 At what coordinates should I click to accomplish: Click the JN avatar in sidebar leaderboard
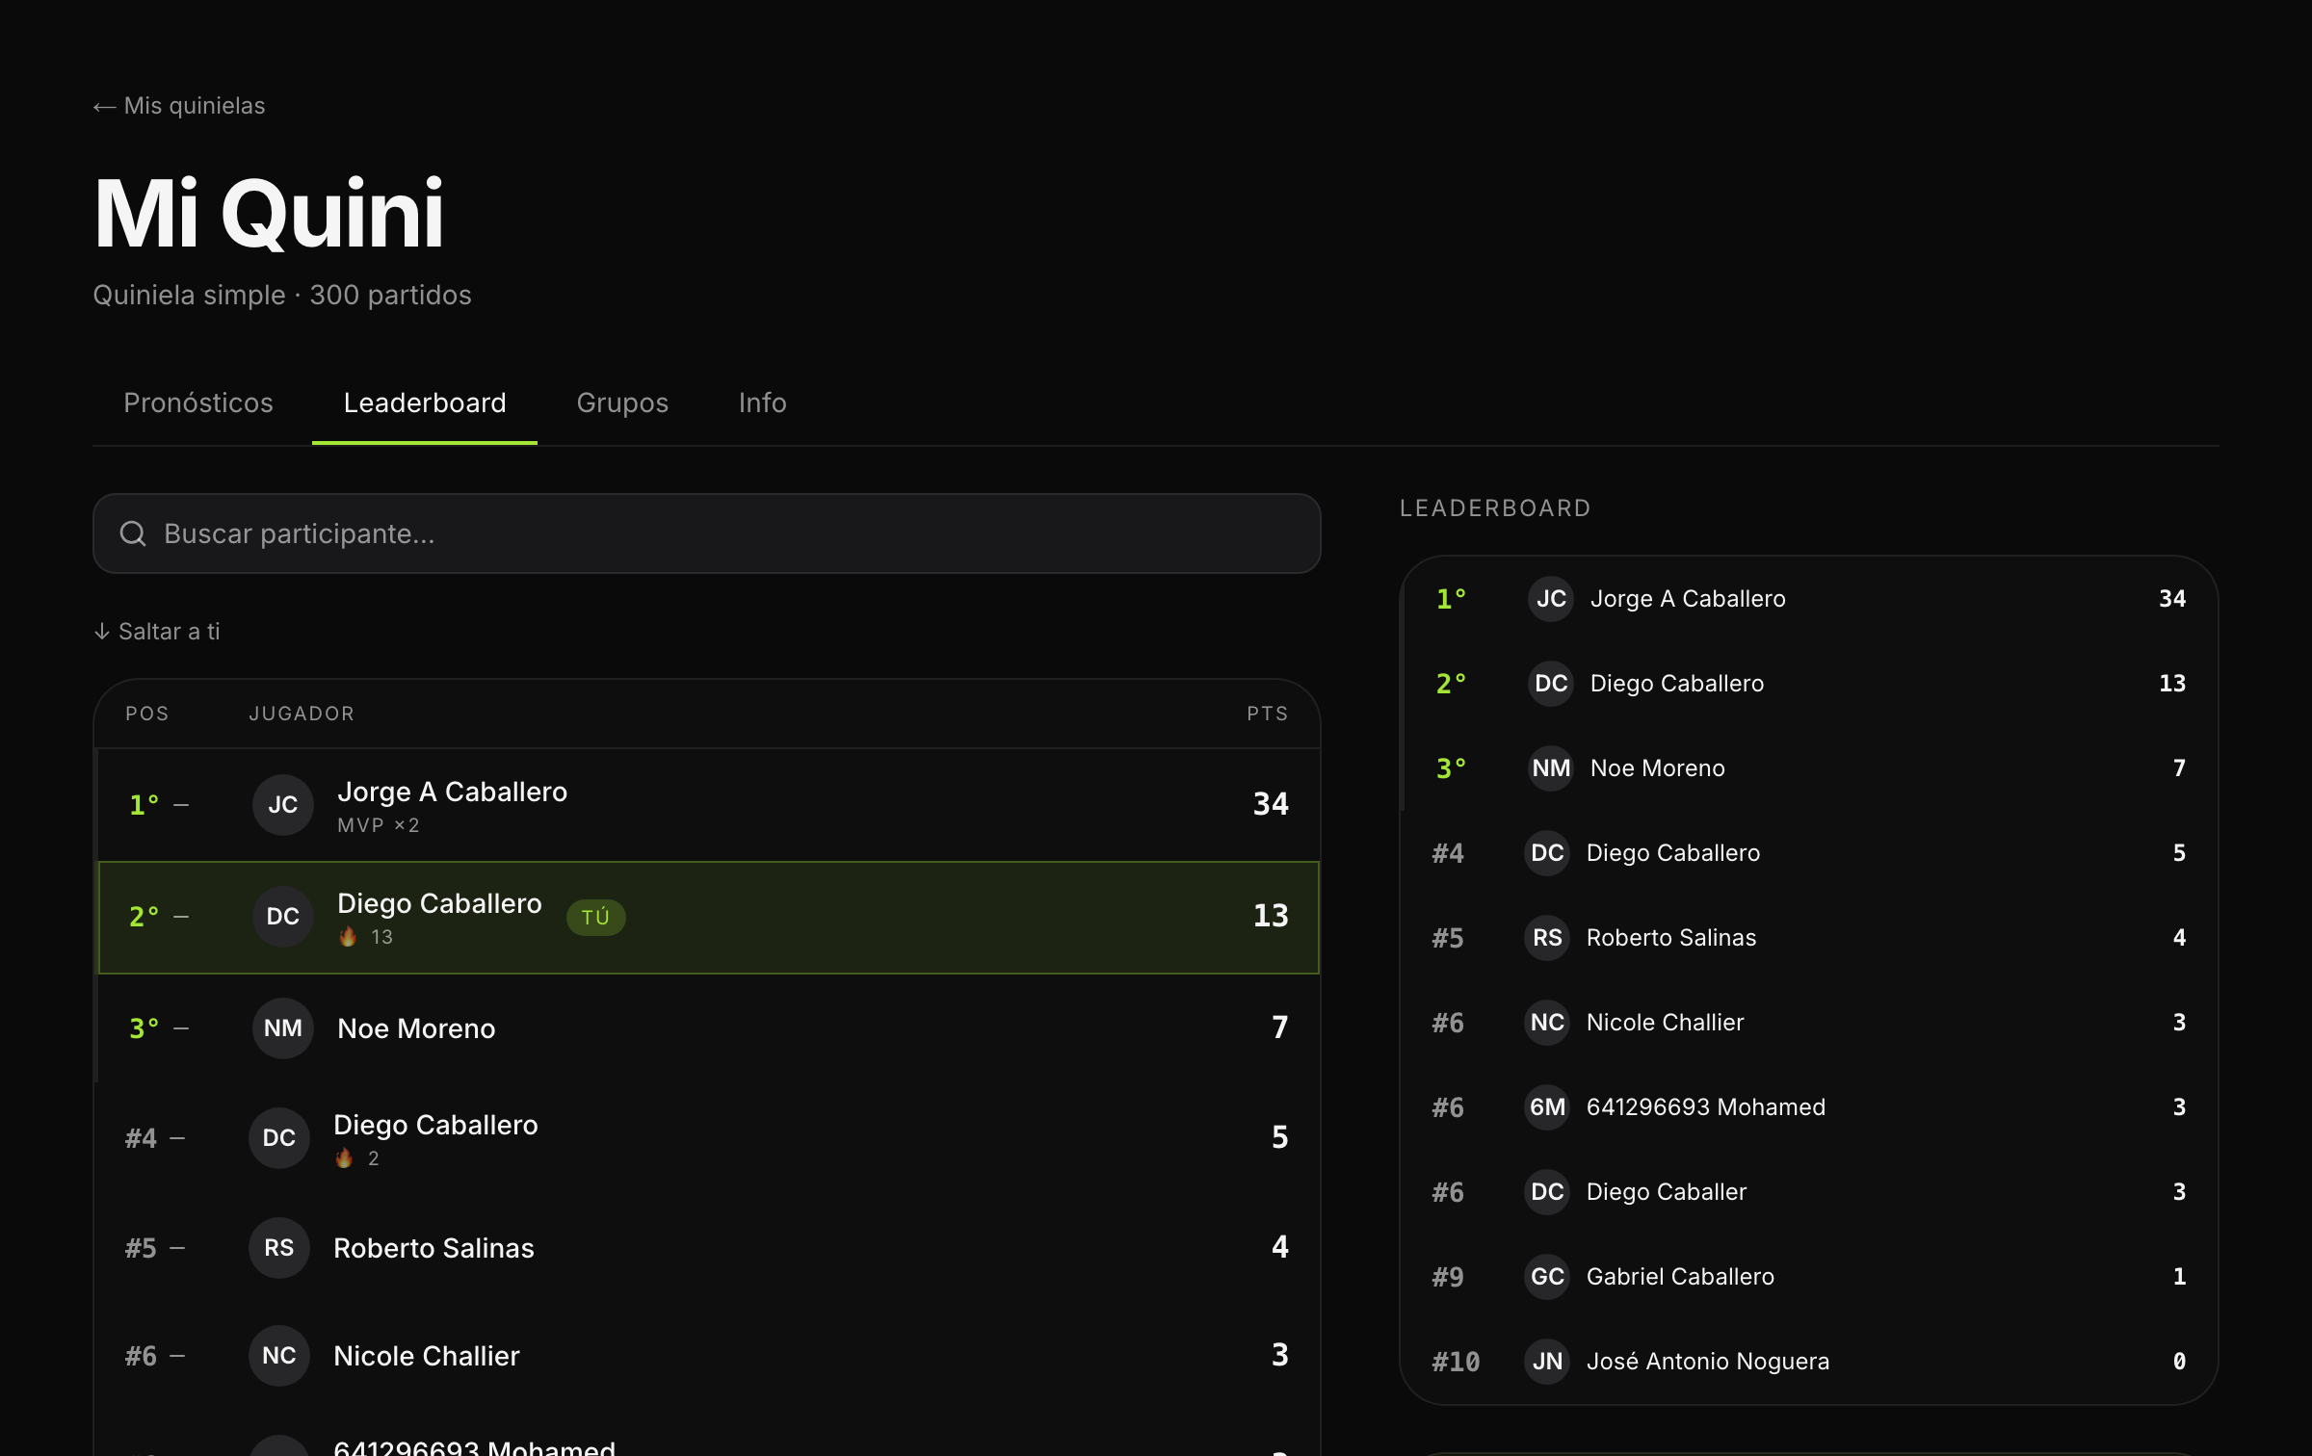point(1547,1362)
